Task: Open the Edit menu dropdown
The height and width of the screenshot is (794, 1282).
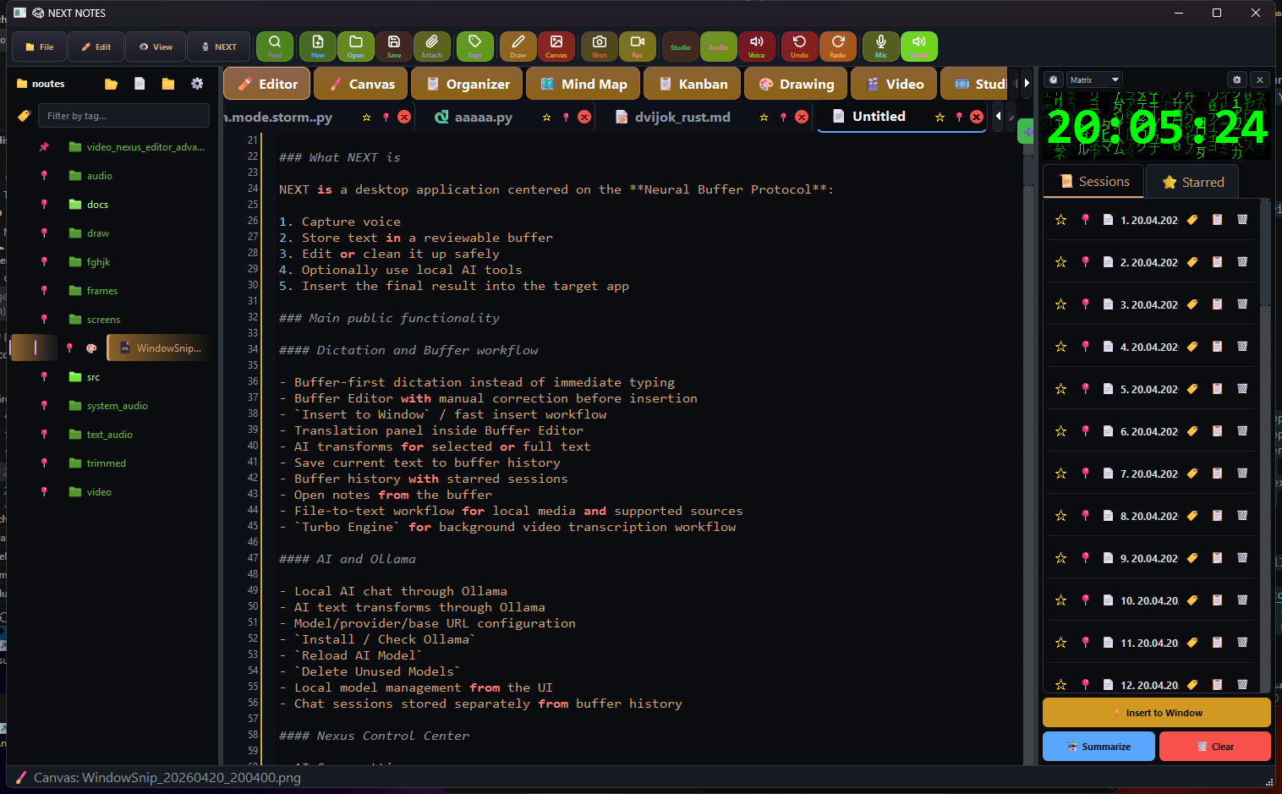Action: pyautogui.click(x=96, y=47)
